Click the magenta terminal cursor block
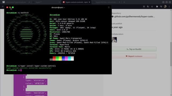Screen dimensions: 172x96 21,70
